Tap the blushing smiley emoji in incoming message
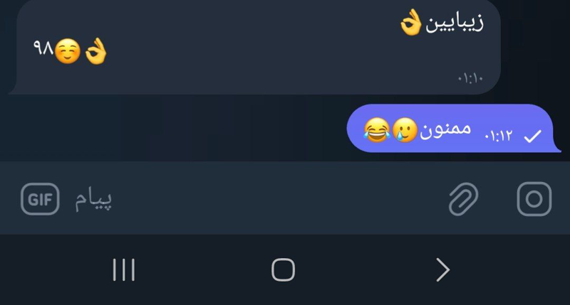The width and height of the screenshot is (570, 305). [67, 52]
